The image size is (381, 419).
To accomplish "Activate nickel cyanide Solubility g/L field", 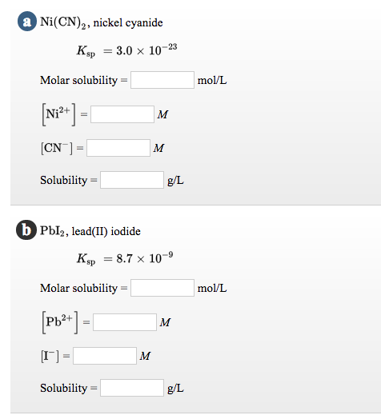I will click(132, 180).
